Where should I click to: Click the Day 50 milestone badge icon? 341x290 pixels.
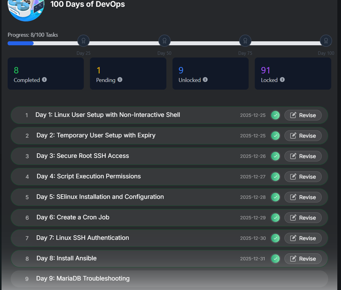point(165,40)
